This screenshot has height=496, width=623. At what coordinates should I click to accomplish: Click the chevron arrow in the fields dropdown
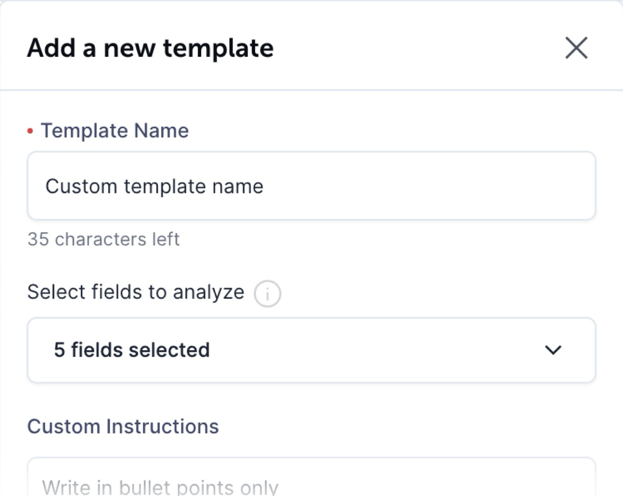tap(553, 350)
